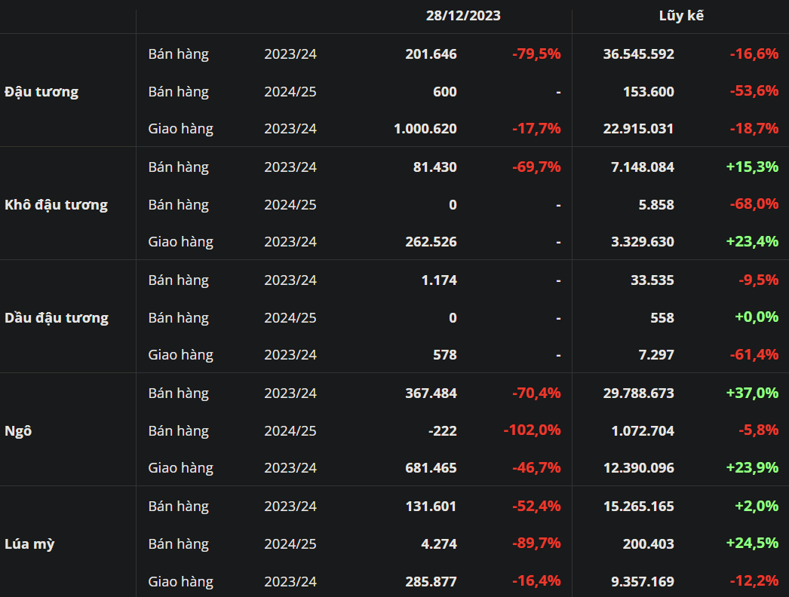This screenshot has height=597, width=789.
Task: Click the +24,5% wheat cumulative change
Action: tap(752, 544)
